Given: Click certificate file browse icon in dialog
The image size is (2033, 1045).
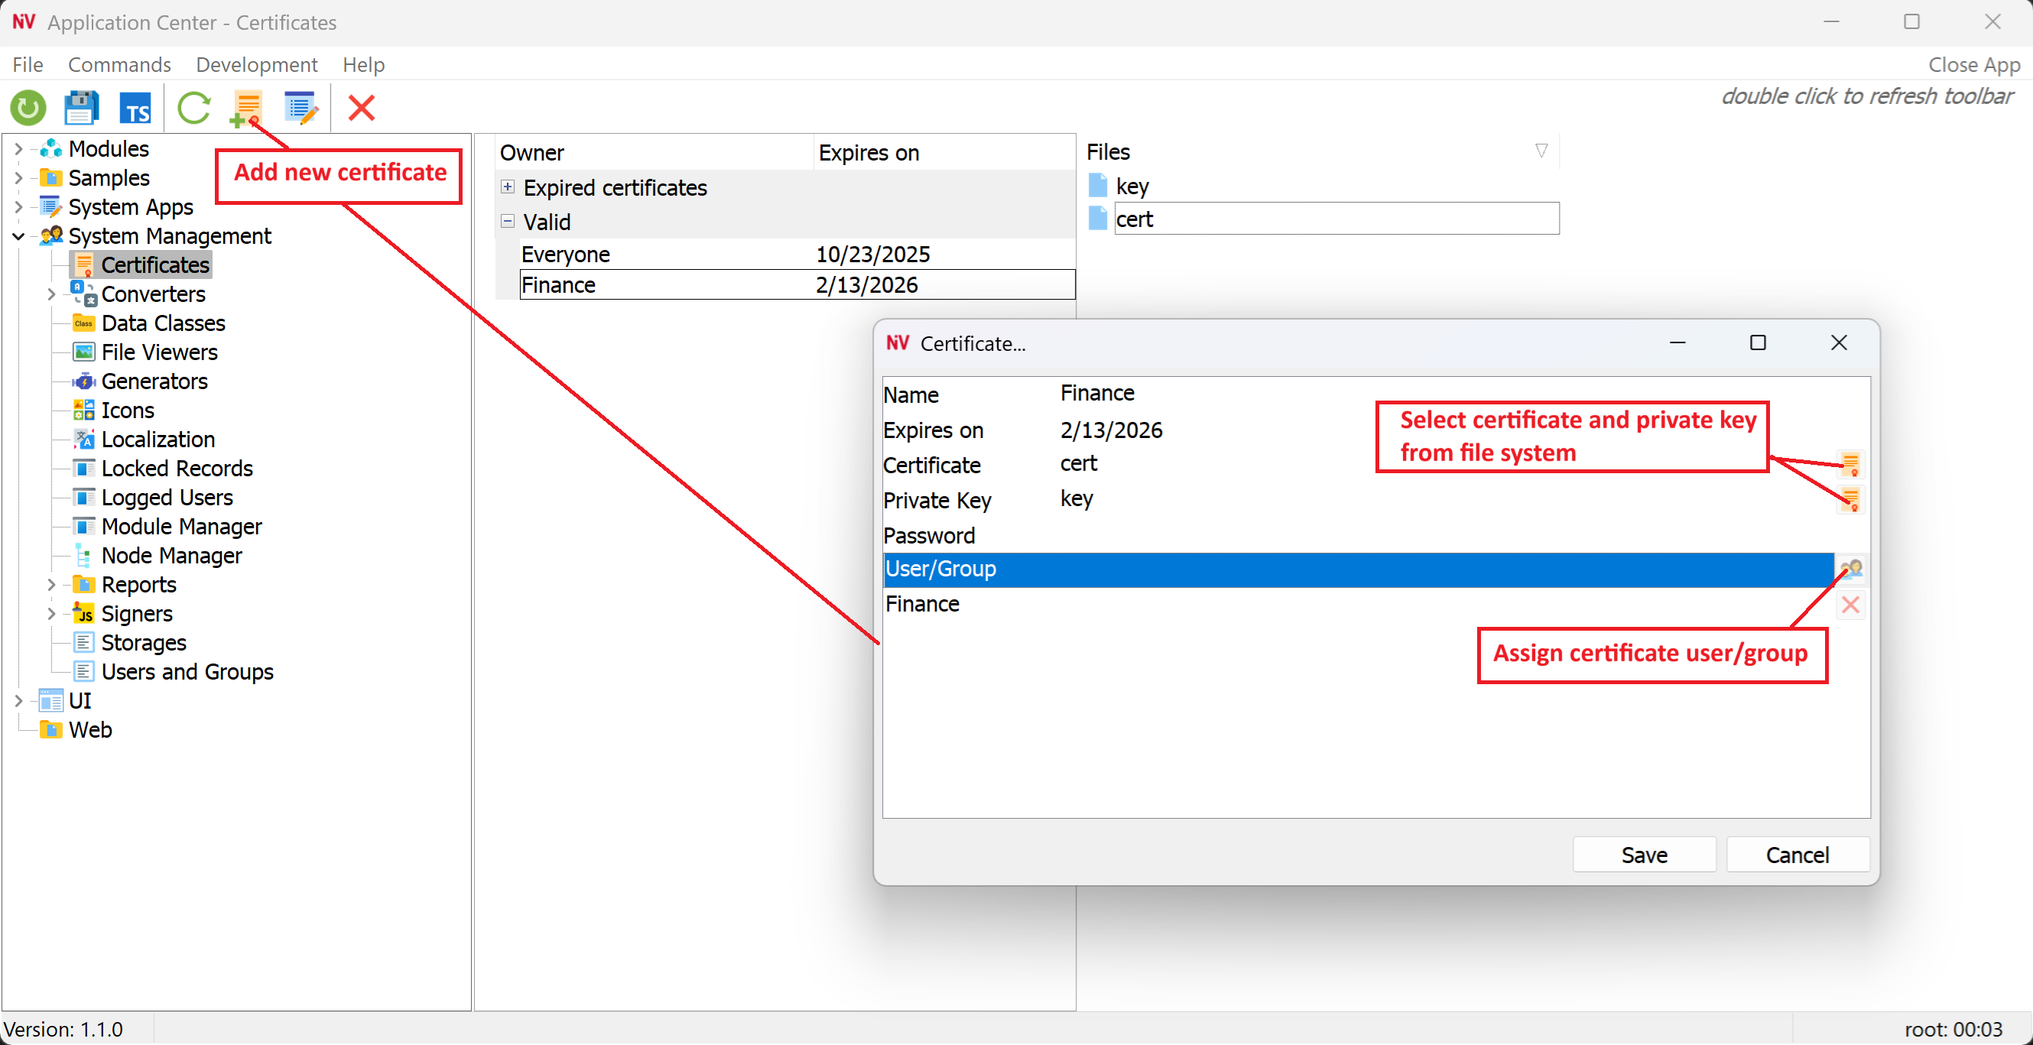Looking at the screenshot, I should (x=1850, y=464).
